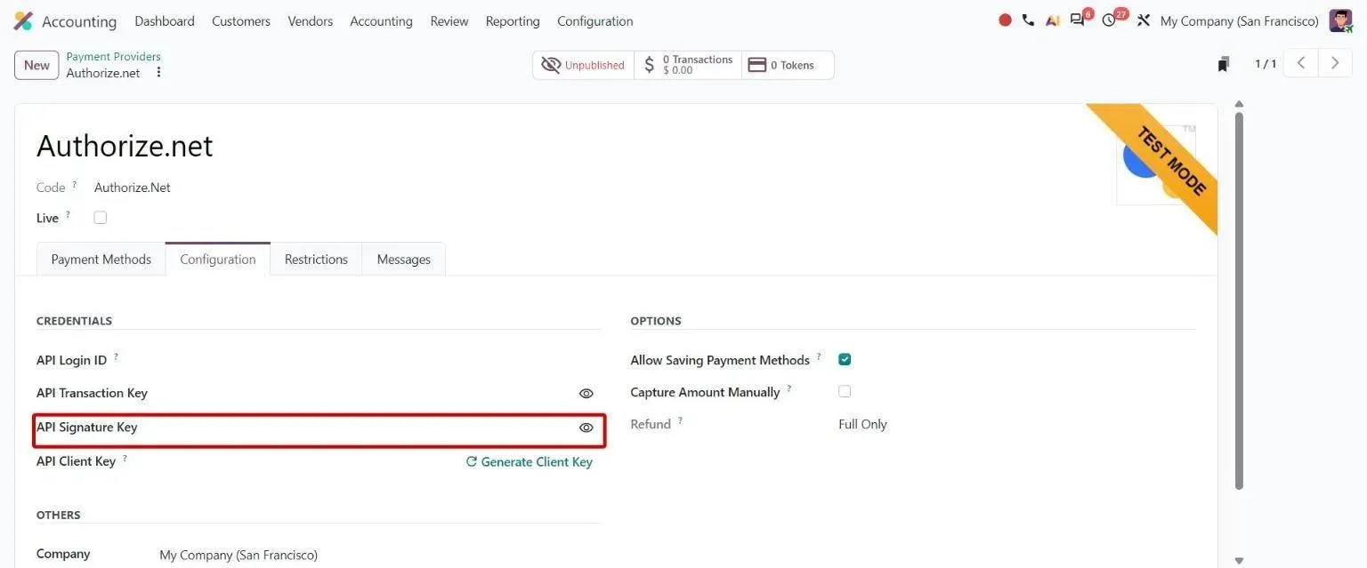Click the Code field help tooltip mark

(75, 184)
